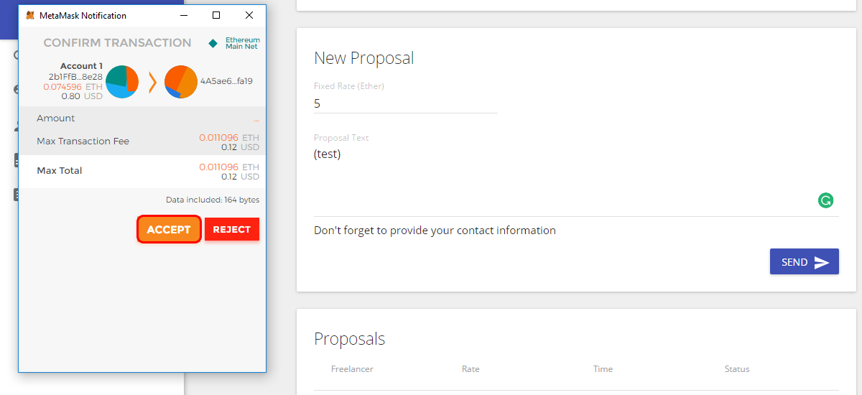Click the Status column header
Viewport: 862px width, 395px height.
(x=737, y=369)
